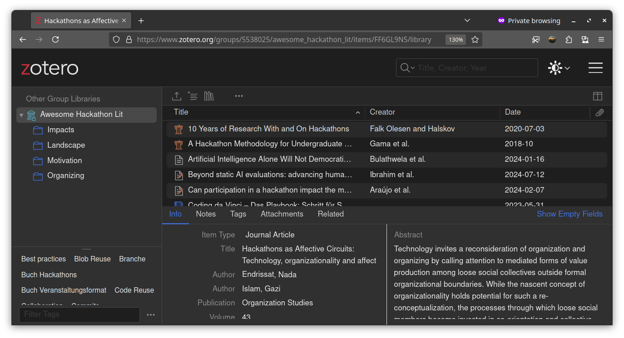Click the Zotero logo
624x338 pixels.
50,68
